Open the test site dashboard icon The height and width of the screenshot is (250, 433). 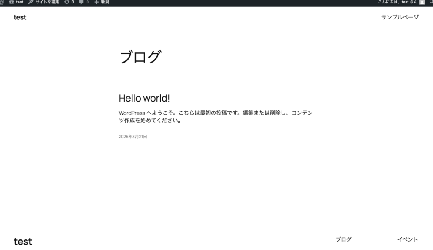(x=11, y=2)
